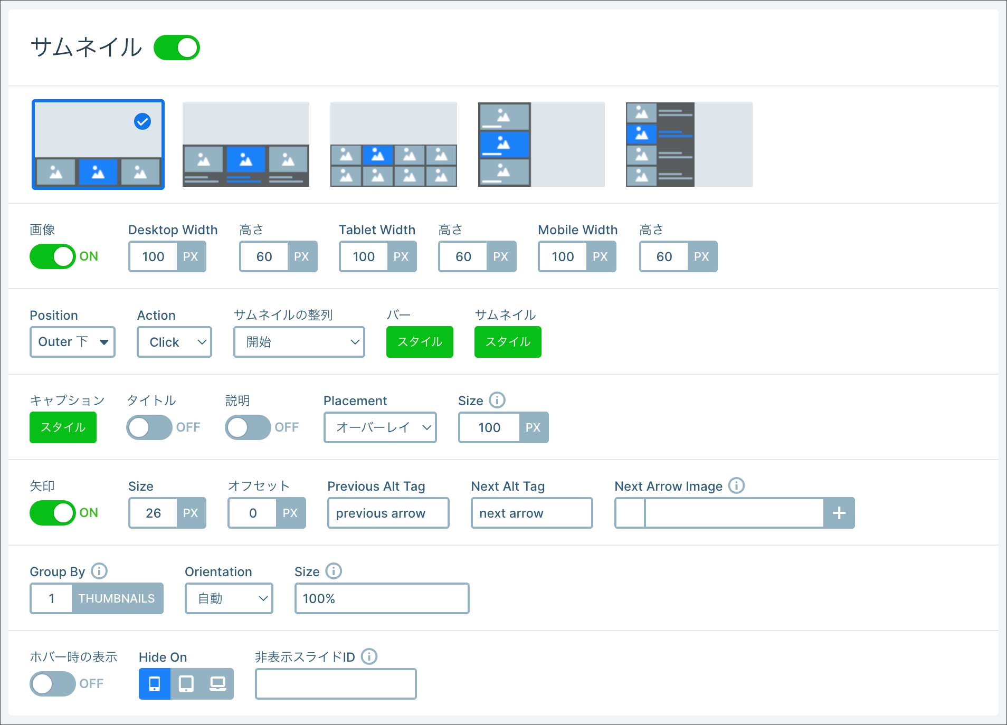Click info icon beside Next Arrow Image label
The height and width of the screenshot is (725, 1007).
[736, 485]
